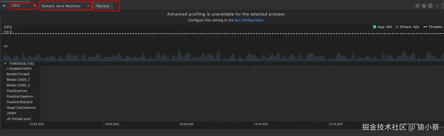Click the greyed-out zoom-to-selection icon
Screen dimensions: 444x136
437,6
